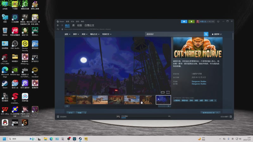The width and height of the screenshot is (253, 142).
Task: Go back with Steam's left arrow
Action: 58,25
